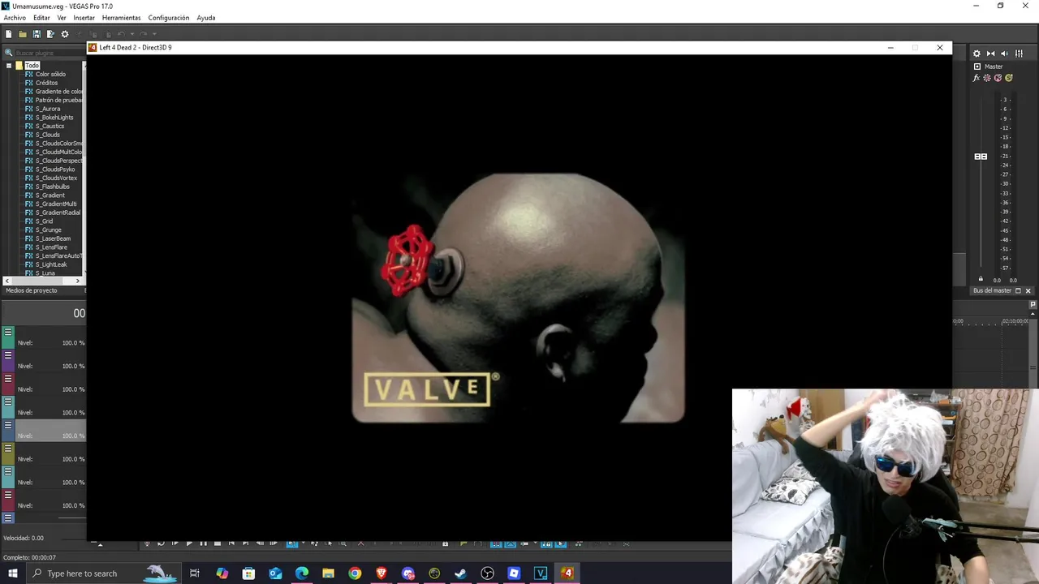The width and height of the screenshot is (1039, 584).
Task: Select S_Grunge plugin
Action: (49, 230)
